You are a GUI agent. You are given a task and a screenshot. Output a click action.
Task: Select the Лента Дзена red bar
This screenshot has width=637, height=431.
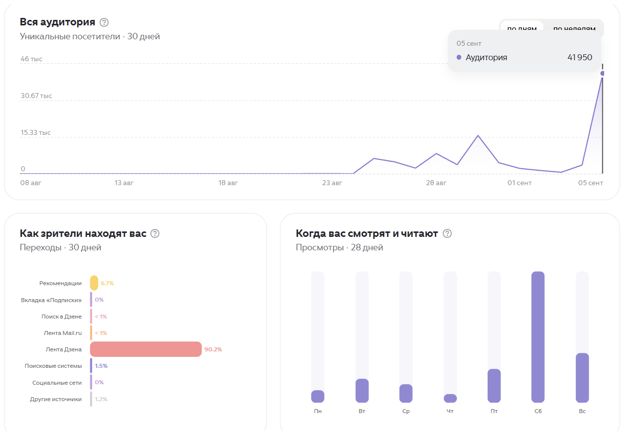point(146,349)
